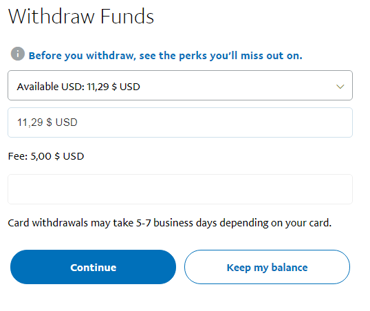The height and width of the screenshot is (311, 370).
Task: Focus the 11,29 $ USD amount field
Action: (180, 122)
